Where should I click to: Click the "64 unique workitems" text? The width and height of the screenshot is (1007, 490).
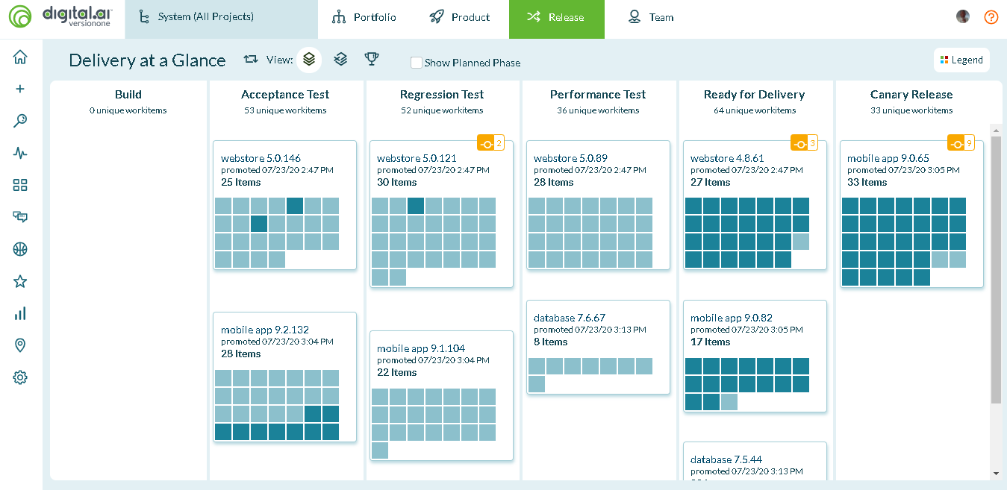755,110
